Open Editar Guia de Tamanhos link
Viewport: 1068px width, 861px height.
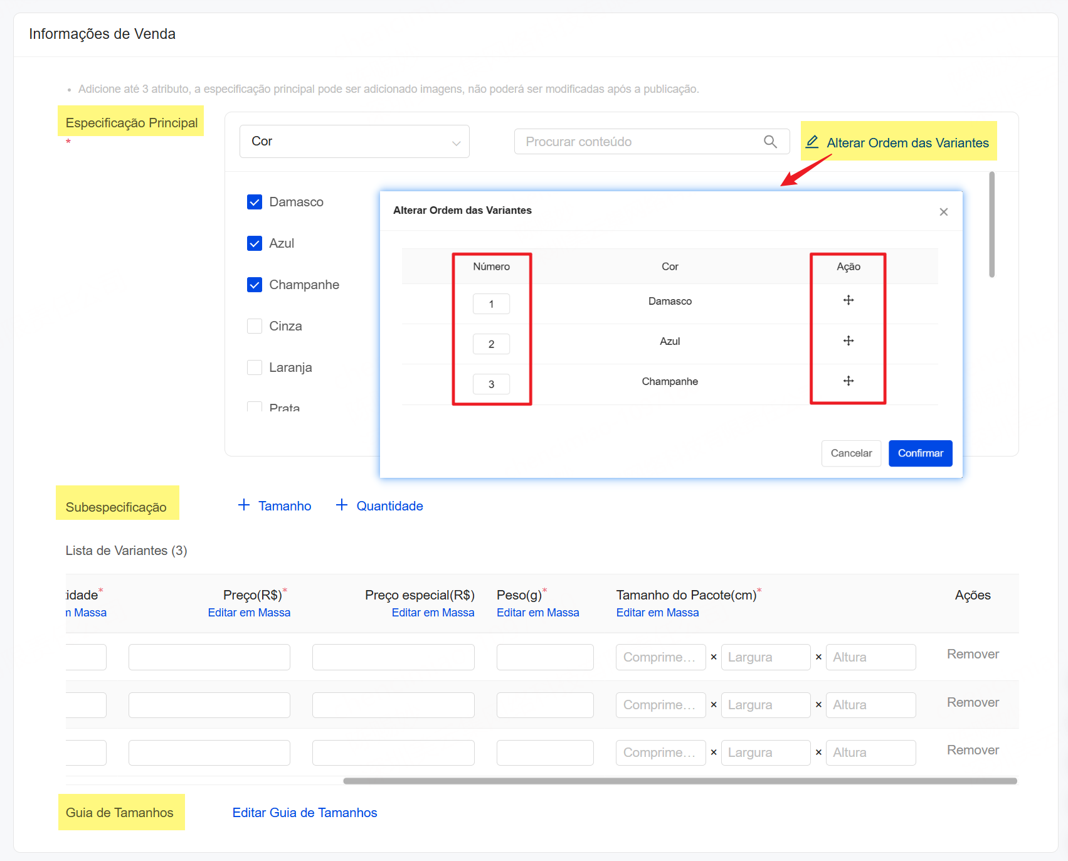coord(304,813)
